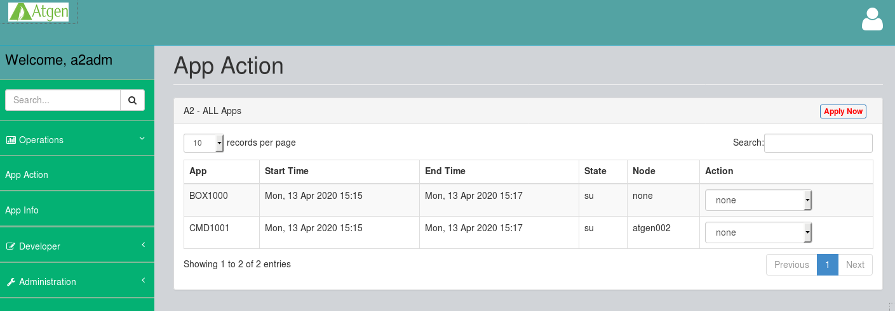Focus the table Search field
895x311 pixels.
(818, 143)
